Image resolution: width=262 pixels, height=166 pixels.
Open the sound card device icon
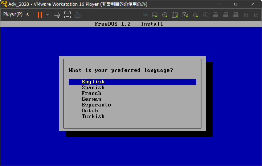click(x=195, y=15)
